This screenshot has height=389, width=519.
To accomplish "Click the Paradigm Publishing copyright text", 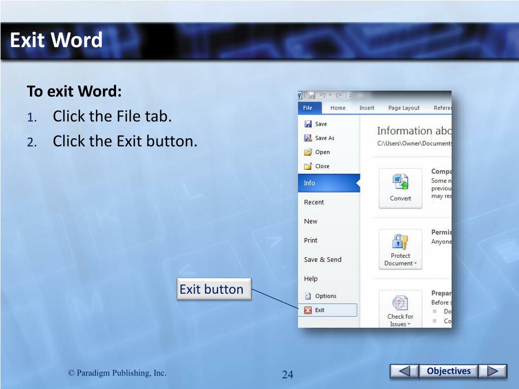I will click(x=117, y=373).
